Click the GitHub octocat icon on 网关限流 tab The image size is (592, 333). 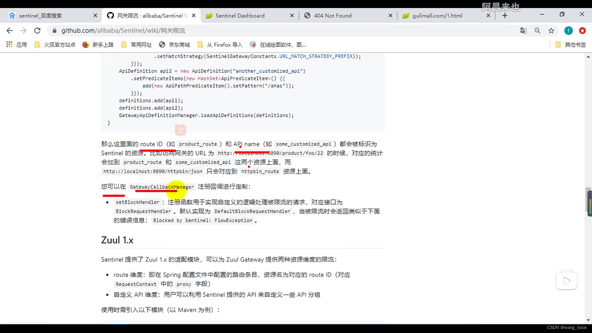pyautogui.click(x=110, y=15)
